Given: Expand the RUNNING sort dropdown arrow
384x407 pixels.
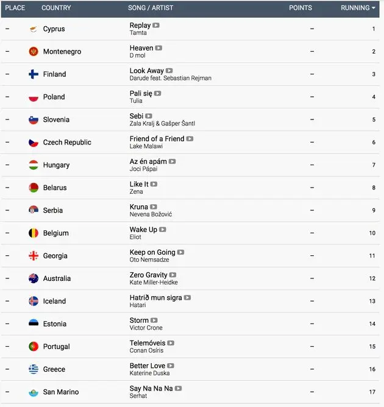Looking at the screenshot, I should point(374,8).
